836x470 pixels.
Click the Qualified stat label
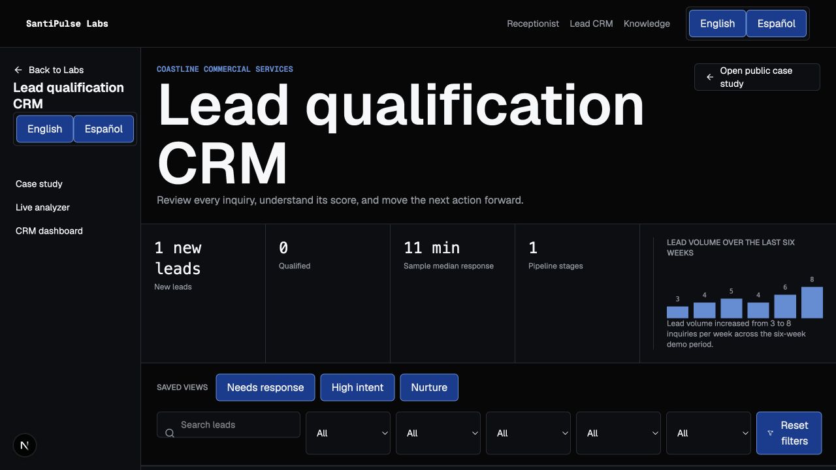point(295,266)
